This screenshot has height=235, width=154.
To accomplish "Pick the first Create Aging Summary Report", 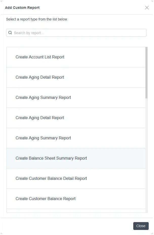I will point(43,98).
